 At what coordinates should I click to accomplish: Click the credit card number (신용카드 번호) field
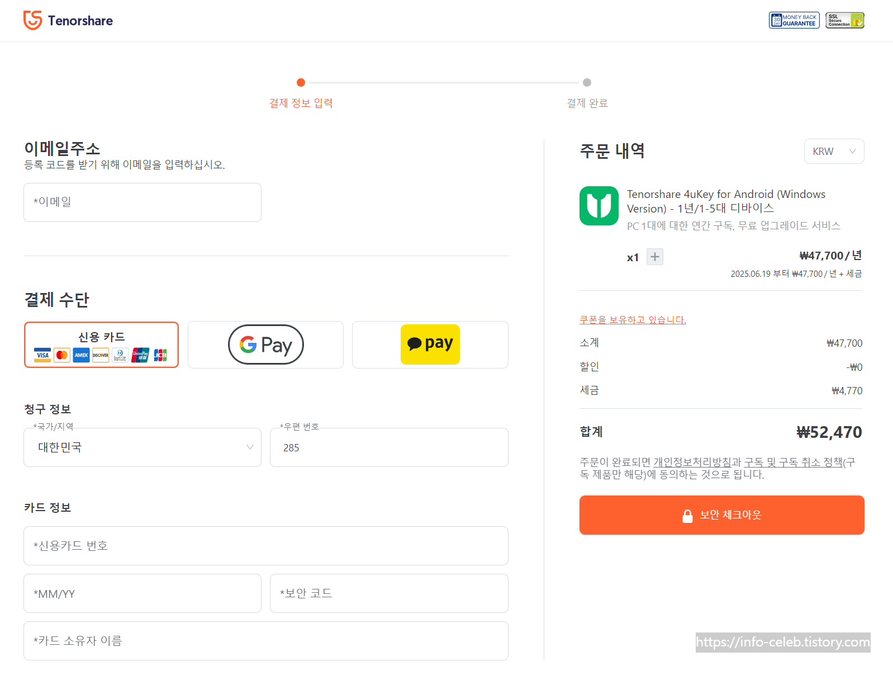[266, 546]
